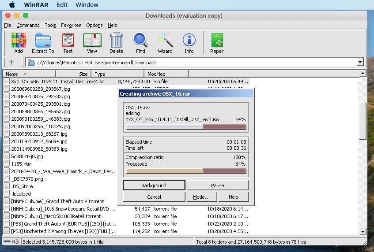Click the file icon beside .DS_Store
374x252 pixels.
tap(7, 186)
